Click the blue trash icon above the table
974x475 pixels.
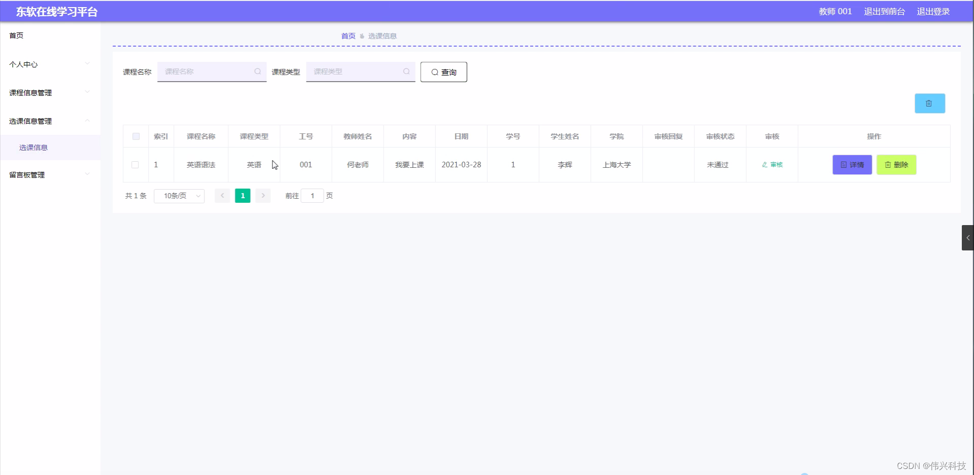[x=930, y=103]
